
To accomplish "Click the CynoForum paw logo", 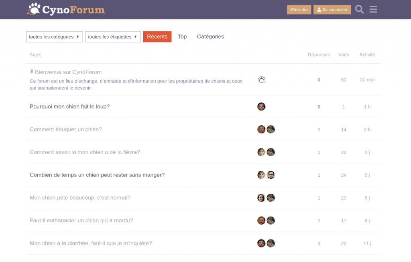I will [34, 9].
